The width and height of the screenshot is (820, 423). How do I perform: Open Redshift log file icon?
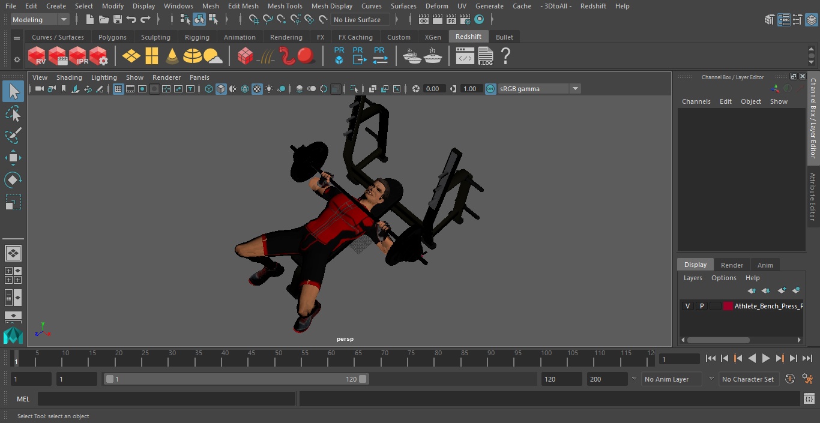click(485, 56)
